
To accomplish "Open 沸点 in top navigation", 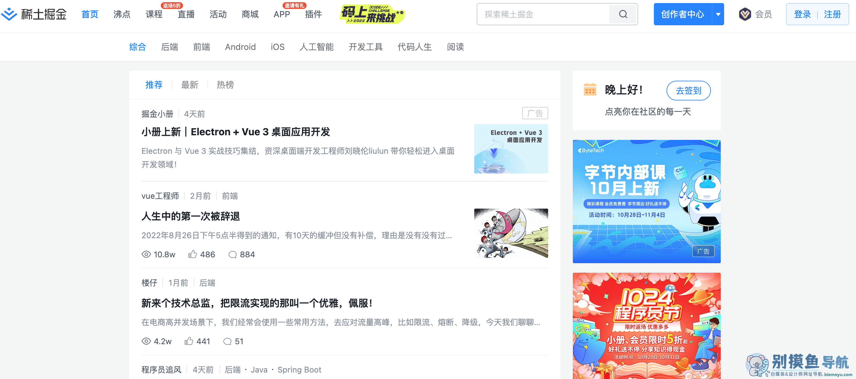I will tap(122, 14).
